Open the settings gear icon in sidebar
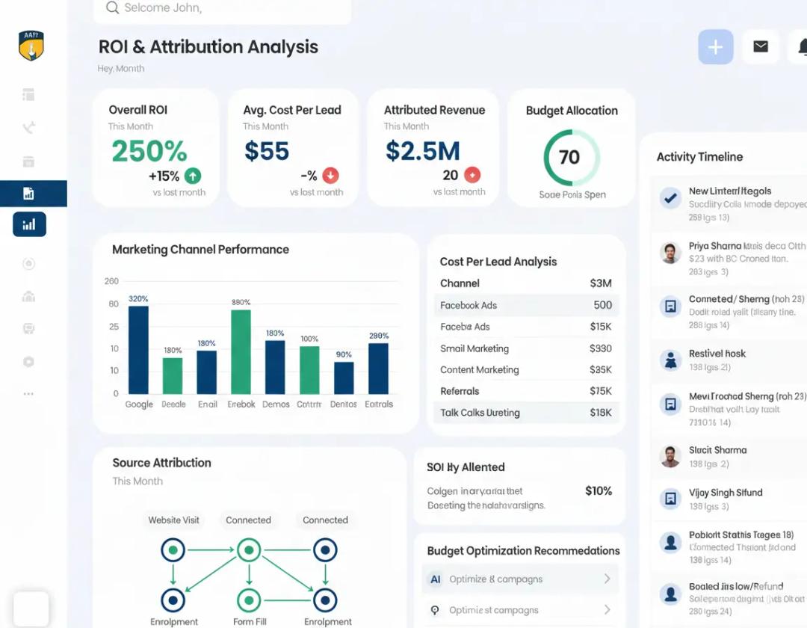 pyautogui.click(x=28, y=361)
